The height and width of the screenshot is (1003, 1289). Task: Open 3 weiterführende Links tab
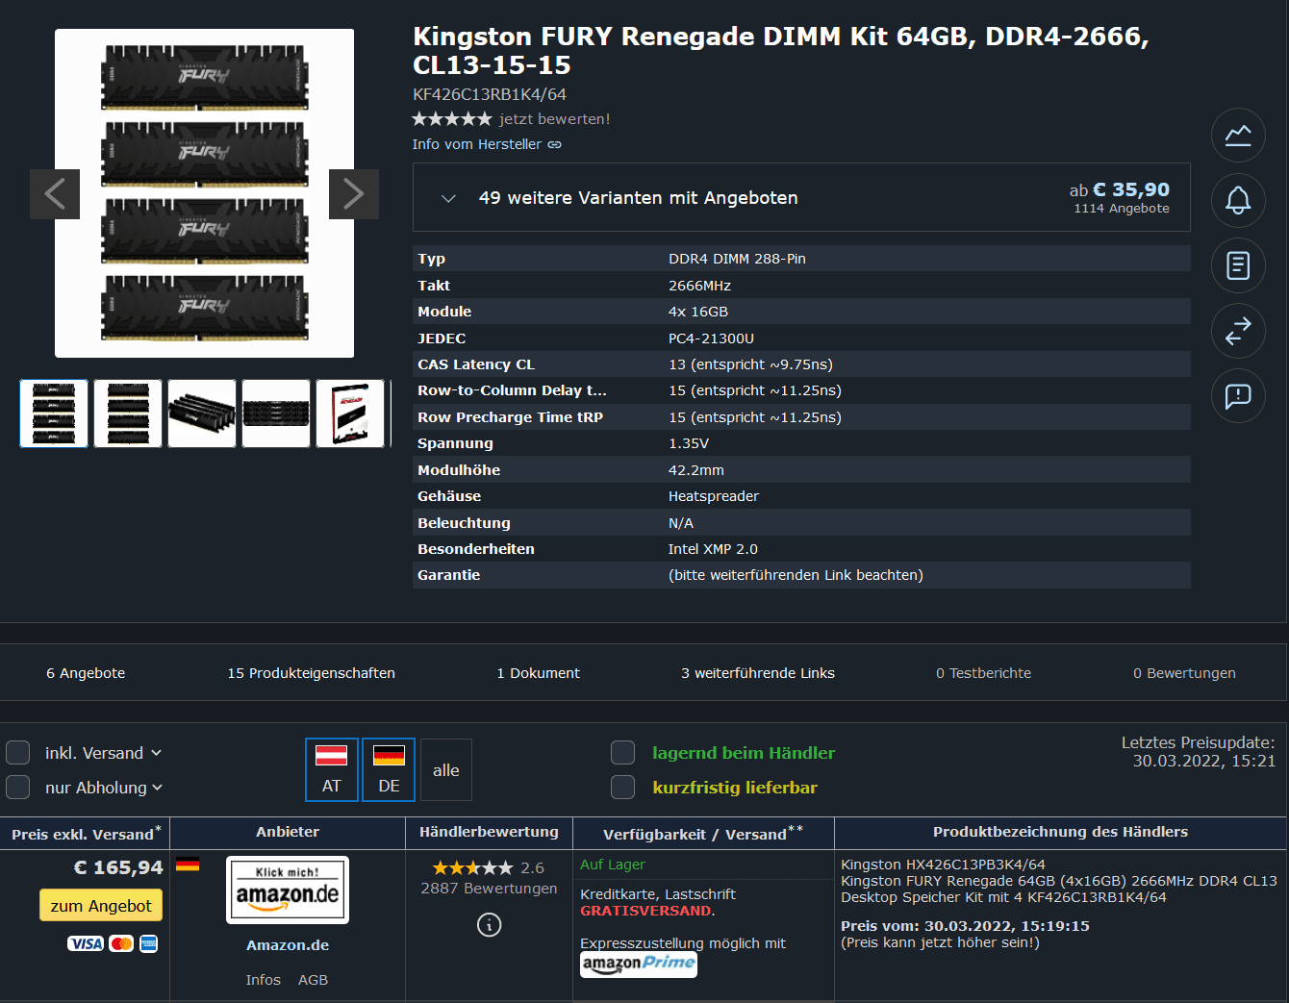(x=758, y=673)
